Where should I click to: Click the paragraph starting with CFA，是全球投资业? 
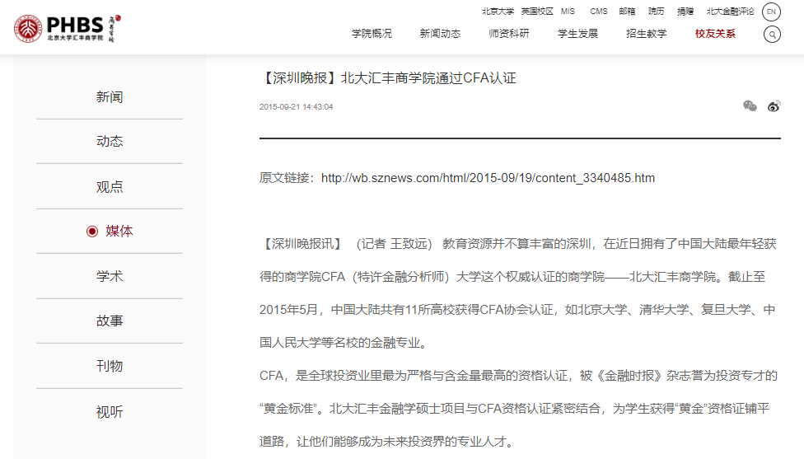point(518,409)
